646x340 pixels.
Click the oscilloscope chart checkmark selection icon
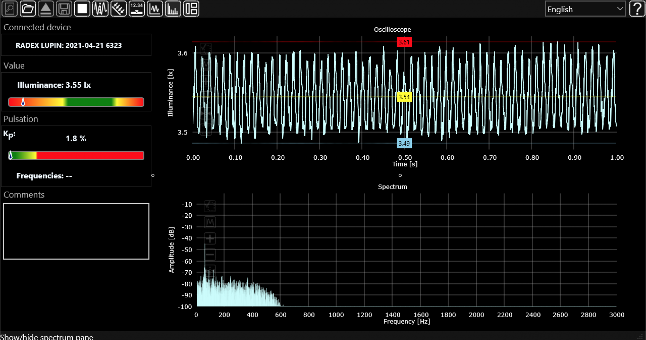(206, 48)
